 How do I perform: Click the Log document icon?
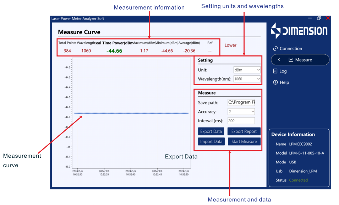[x=275, y=71]
